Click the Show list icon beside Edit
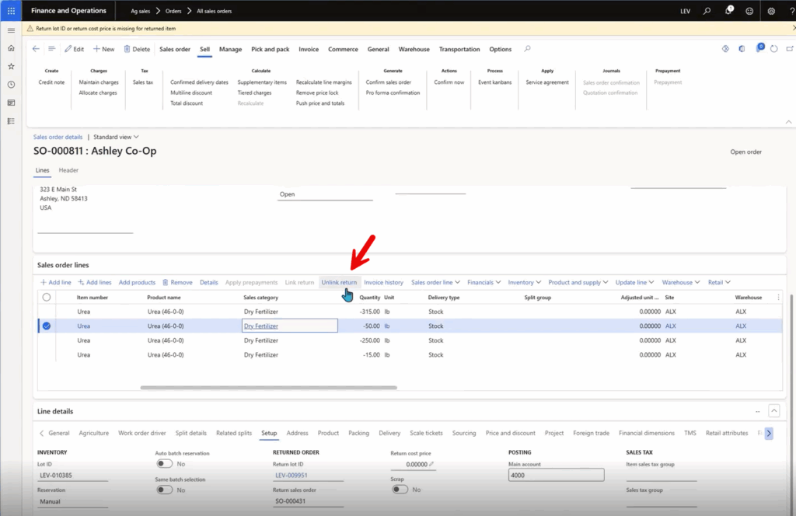The image size is (796, 516). pos(51,49)
